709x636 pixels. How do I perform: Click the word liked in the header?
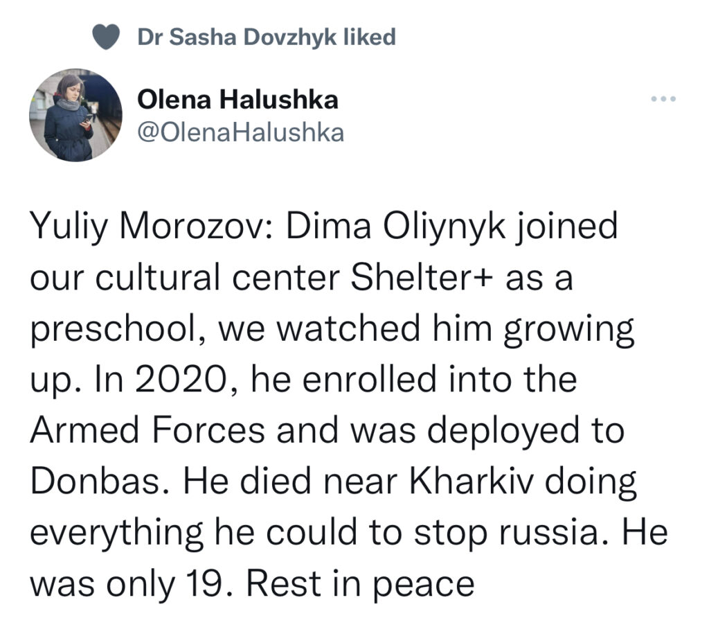pos(370,37)
